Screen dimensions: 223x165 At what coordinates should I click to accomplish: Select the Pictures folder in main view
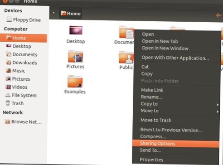coord(75,57)
